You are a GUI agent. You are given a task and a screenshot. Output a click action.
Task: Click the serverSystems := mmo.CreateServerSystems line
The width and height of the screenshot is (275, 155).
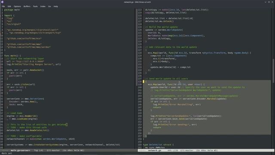63,145
